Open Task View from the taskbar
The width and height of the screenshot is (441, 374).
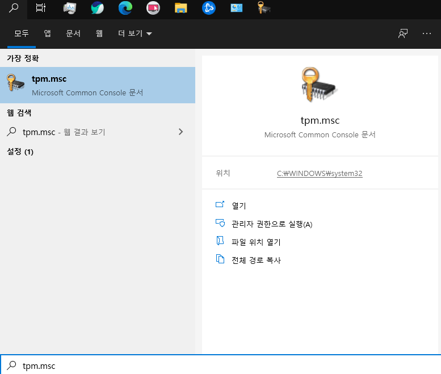[x=41, y=8]
